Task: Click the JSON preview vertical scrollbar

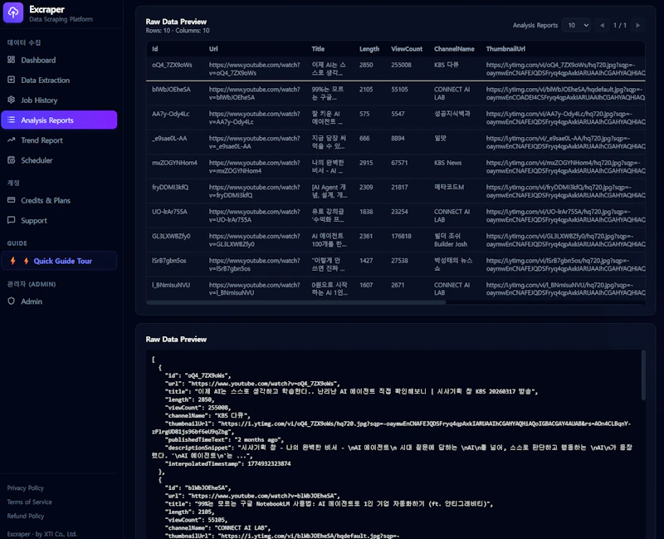Action: 643,375
